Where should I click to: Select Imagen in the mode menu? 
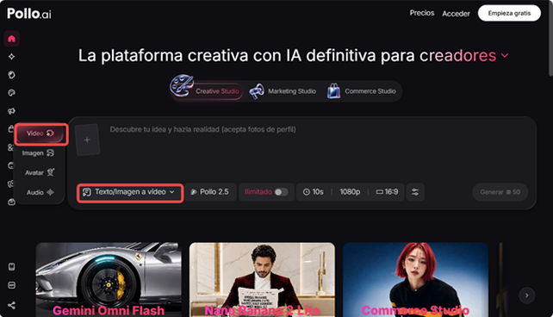click(38, 153)
